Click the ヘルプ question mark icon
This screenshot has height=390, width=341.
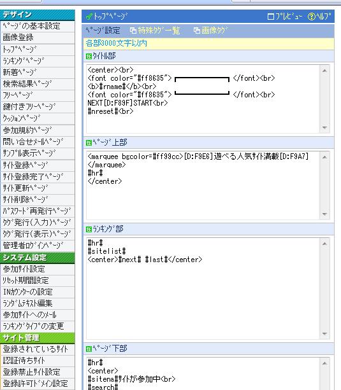coord(311,17)
